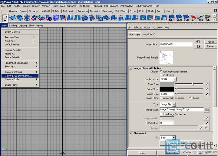This screenshot has height=156, width=218.
Task: Click the GSR shelf icon
Action: pos(172,18)
